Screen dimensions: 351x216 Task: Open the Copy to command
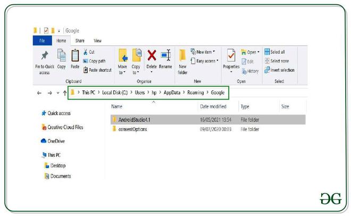click(136, 62)
